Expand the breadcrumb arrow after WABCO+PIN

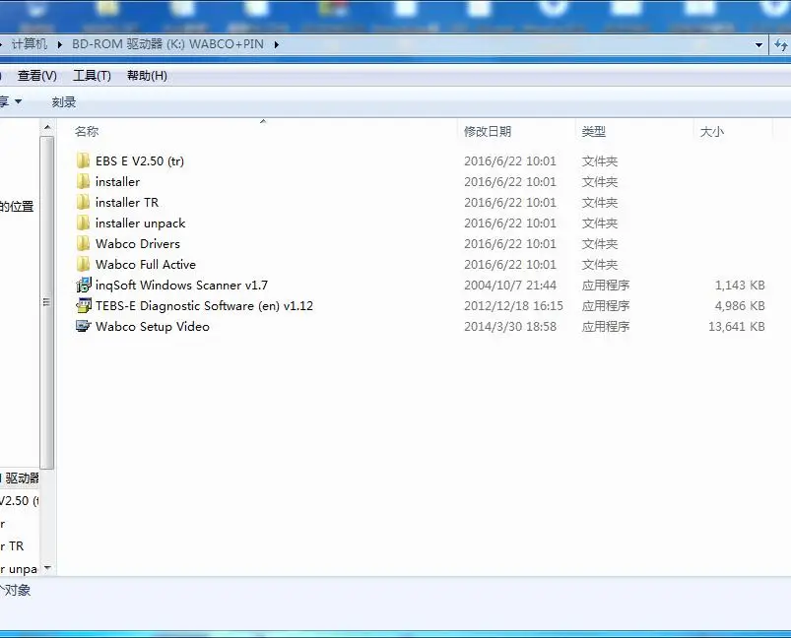tap(276, 44)
